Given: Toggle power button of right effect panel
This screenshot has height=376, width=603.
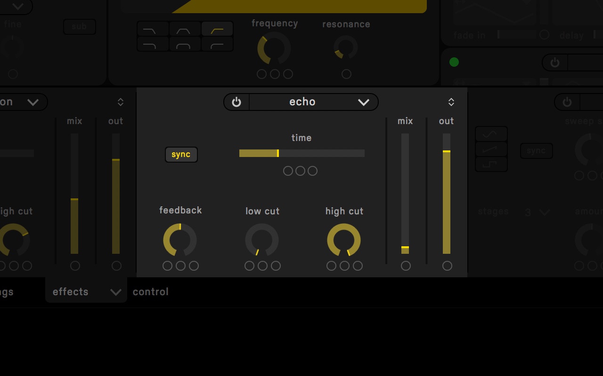Looking at the screenshot, I should pyautogui.click(x=567, y=102).
